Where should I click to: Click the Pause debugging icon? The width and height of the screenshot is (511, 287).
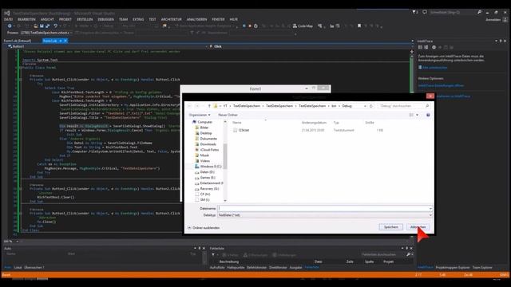[x=244, y=26]
